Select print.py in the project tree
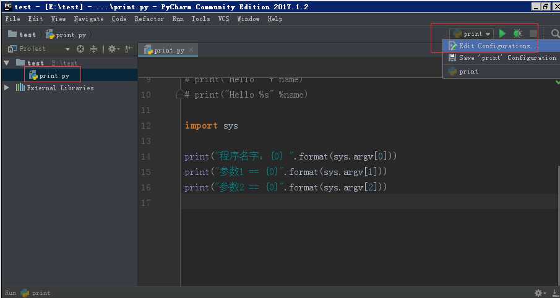Image resolution: width=560 pixels, height=298 pixels. pos(50,75)
